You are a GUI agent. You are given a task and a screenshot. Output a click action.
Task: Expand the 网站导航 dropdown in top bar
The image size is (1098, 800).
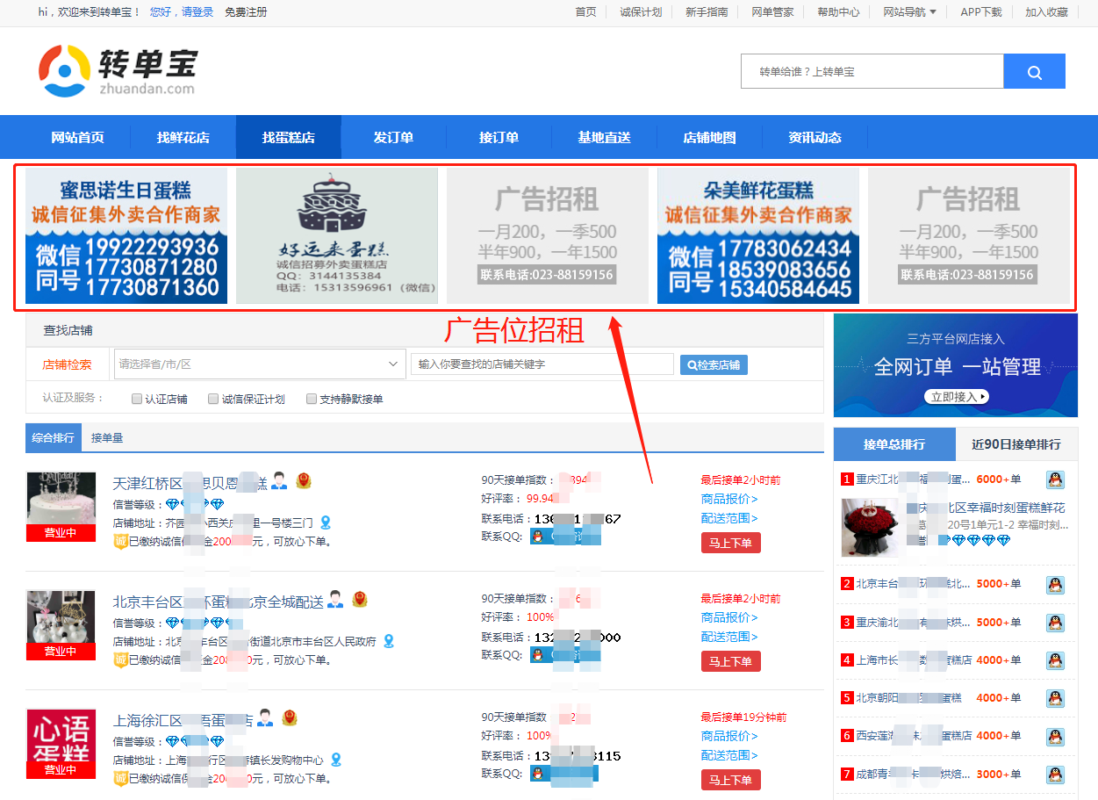909,12
